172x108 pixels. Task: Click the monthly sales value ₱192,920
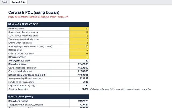[x=83, y=101]
